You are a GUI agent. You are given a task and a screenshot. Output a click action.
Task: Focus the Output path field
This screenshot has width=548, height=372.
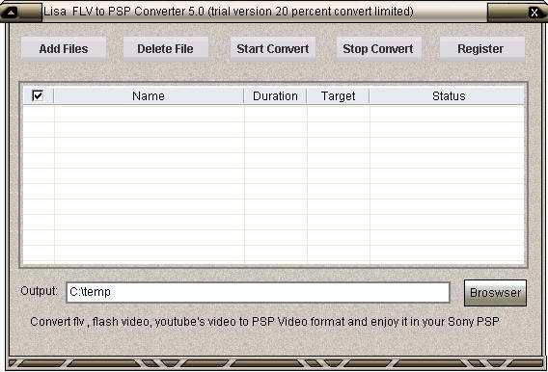[258, 292]
